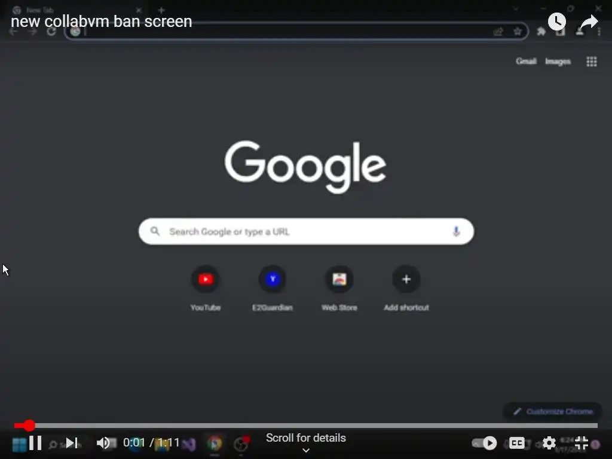Add video to Watch later with clock icon

[x=556, y=22]
